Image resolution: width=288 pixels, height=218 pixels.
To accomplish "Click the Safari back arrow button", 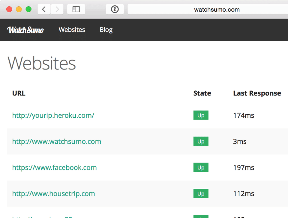I will click(44, 9).
